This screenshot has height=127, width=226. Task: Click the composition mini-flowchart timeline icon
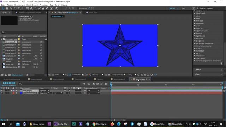(84, 84)
